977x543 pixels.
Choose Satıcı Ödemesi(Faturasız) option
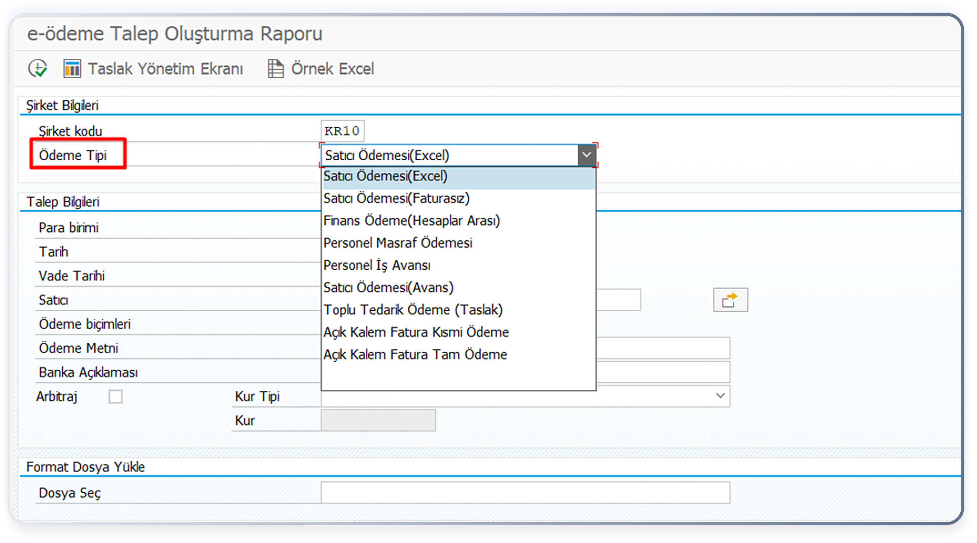(x=397, y=199)
